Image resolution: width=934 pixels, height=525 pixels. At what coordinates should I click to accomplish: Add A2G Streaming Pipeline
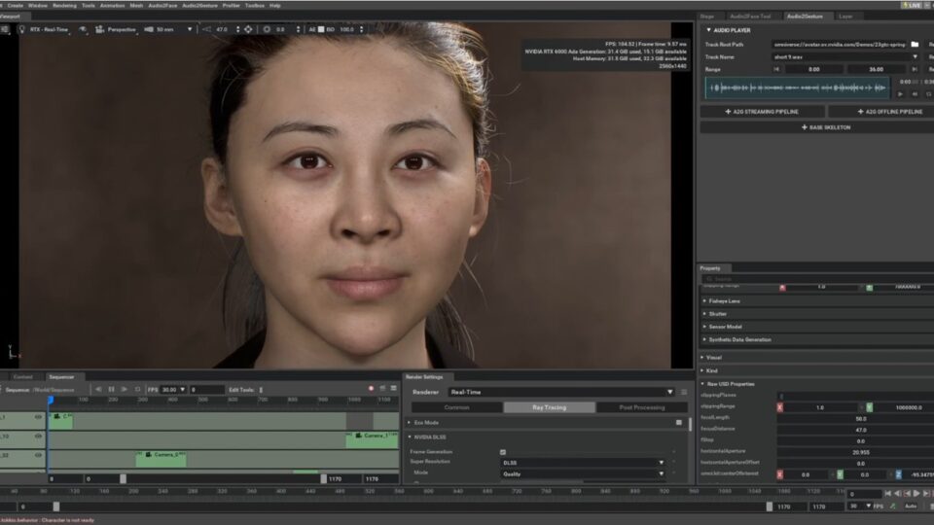[x=762, y=111]
